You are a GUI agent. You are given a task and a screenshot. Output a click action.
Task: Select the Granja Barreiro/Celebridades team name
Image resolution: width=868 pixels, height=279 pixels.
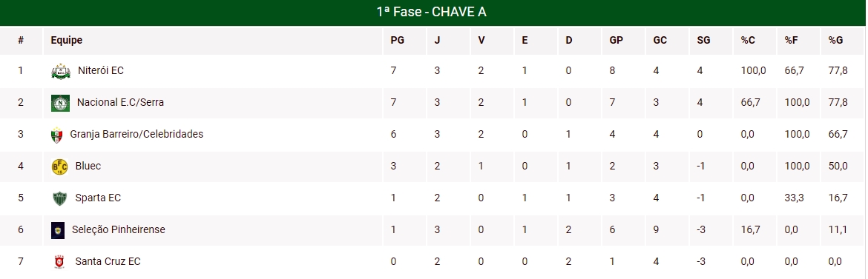coord(137,134)
